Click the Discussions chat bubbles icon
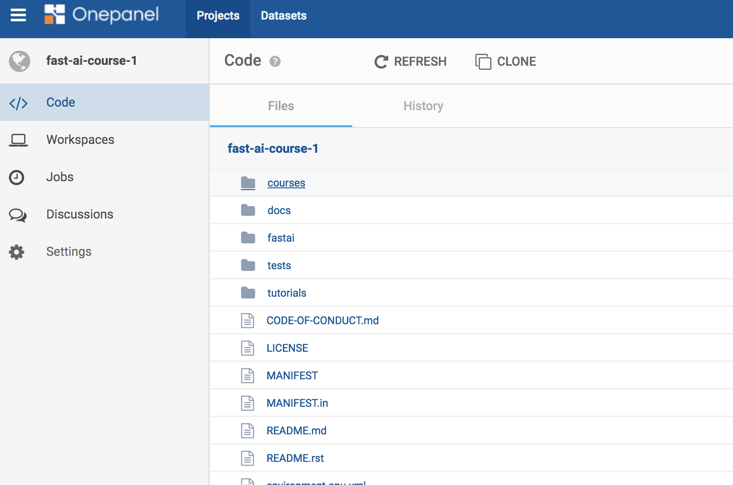This screenshot has width=733, height=485. click(18, 215)
